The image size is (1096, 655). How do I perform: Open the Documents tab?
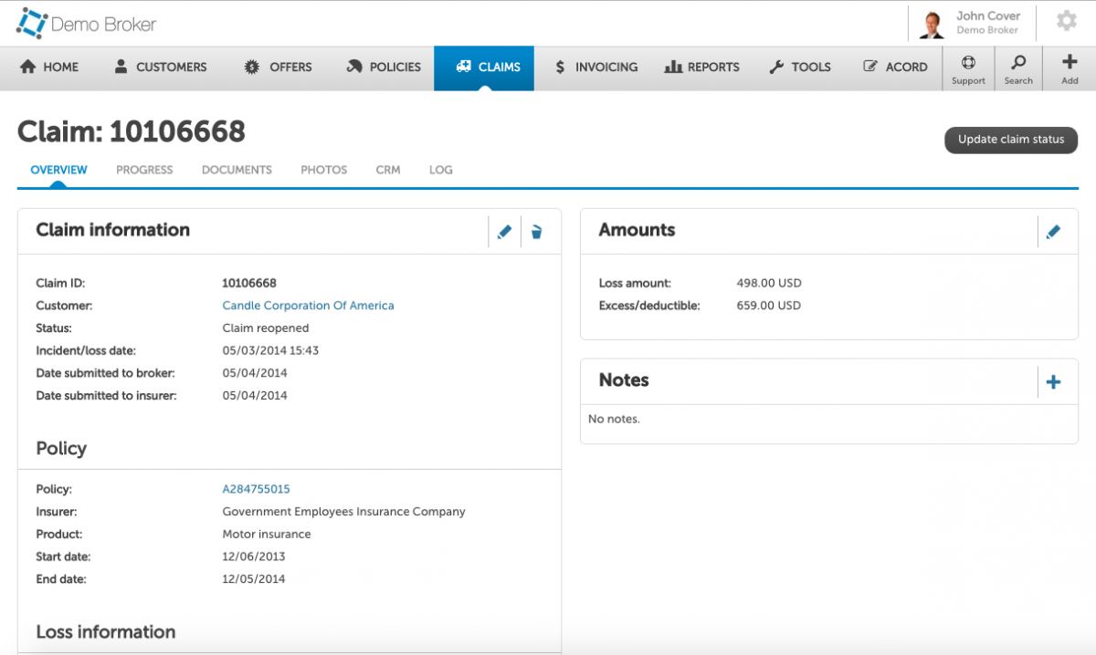(237, 170)
